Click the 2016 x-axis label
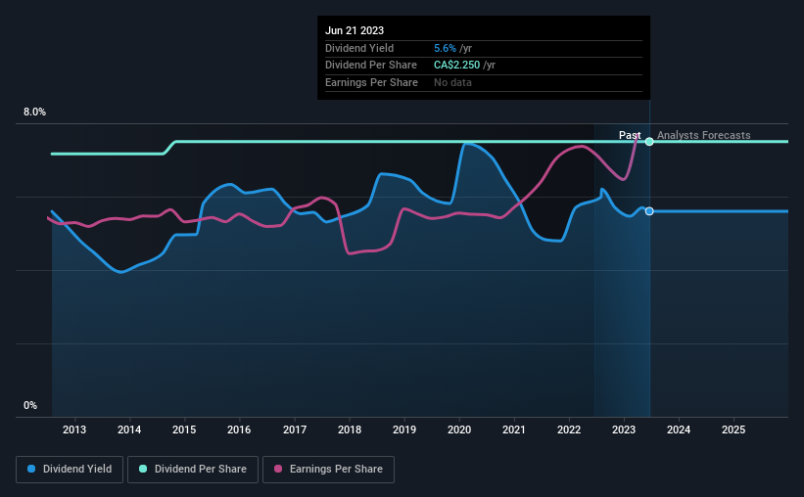The image size is (804, 497). pyautogui.click(x=239, y=429)
